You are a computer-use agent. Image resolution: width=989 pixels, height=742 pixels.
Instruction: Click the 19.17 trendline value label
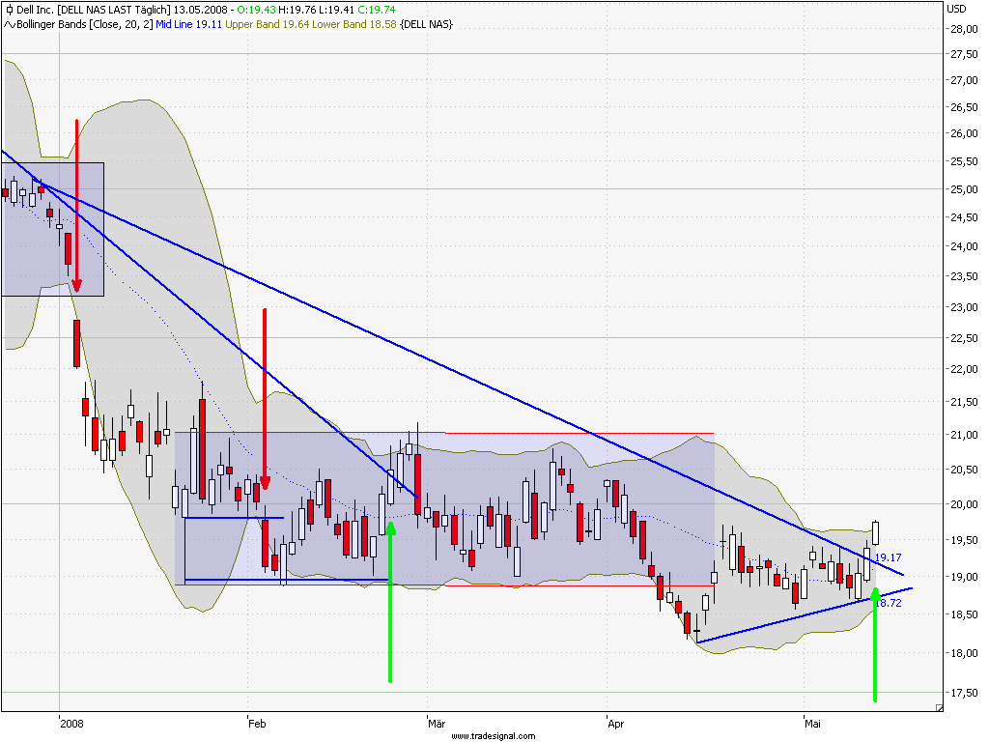(889, 557)
